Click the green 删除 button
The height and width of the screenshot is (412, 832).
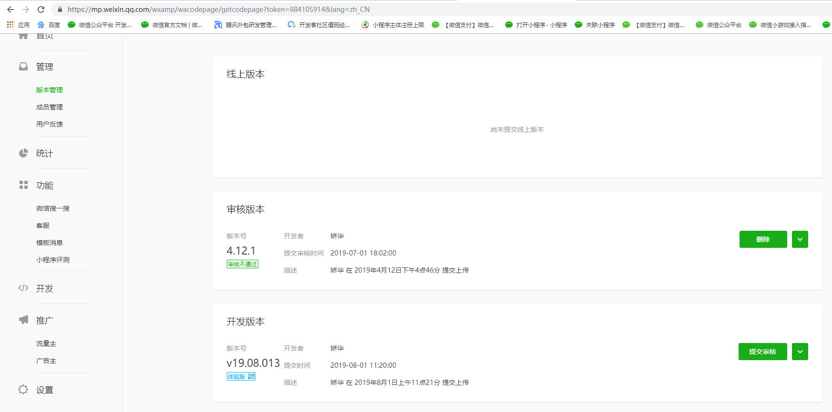tap(763, 239)
